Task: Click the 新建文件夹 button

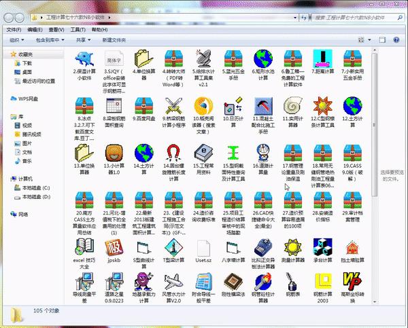Action: coord(114,40)
